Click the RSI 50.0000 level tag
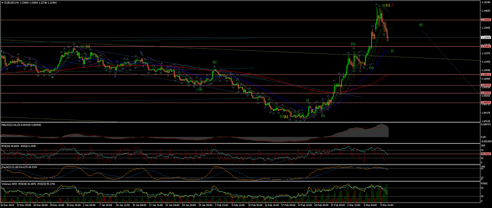Screen dimensions: 492x208 click(485, 154)
